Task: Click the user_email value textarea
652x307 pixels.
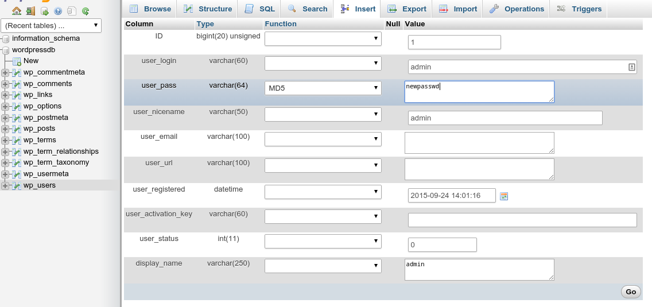Action: tap(479, 143)
